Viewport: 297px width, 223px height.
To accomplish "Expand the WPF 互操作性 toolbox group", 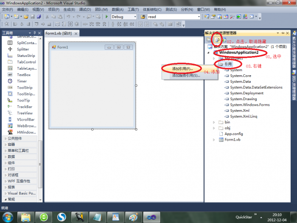I will pos(6,181).
